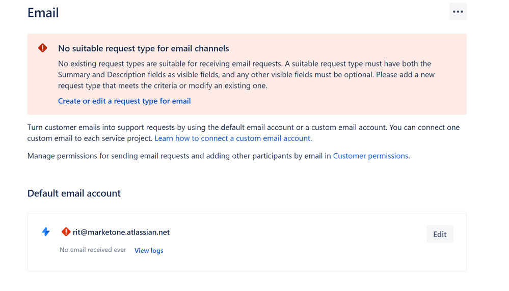Open Create or edit a request type for email

(124, 101)
